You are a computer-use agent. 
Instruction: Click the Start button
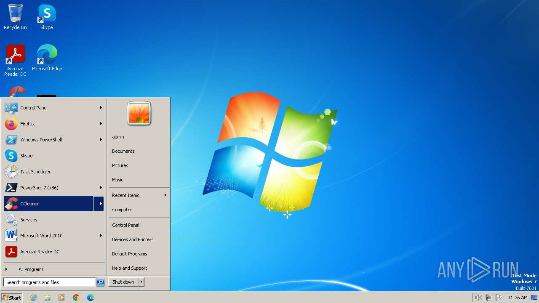coord(12,298)
